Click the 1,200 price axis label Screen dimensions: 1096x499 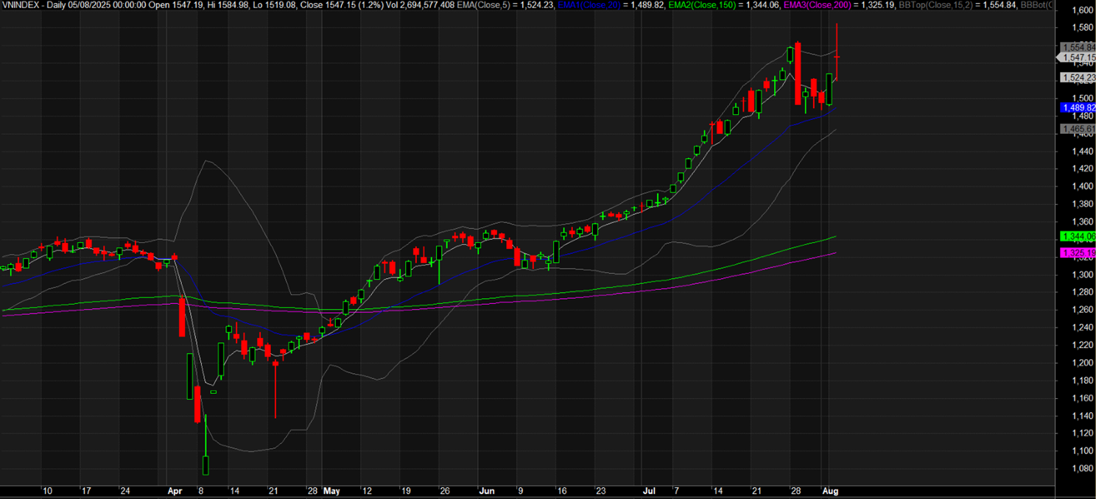[1082, 363]
